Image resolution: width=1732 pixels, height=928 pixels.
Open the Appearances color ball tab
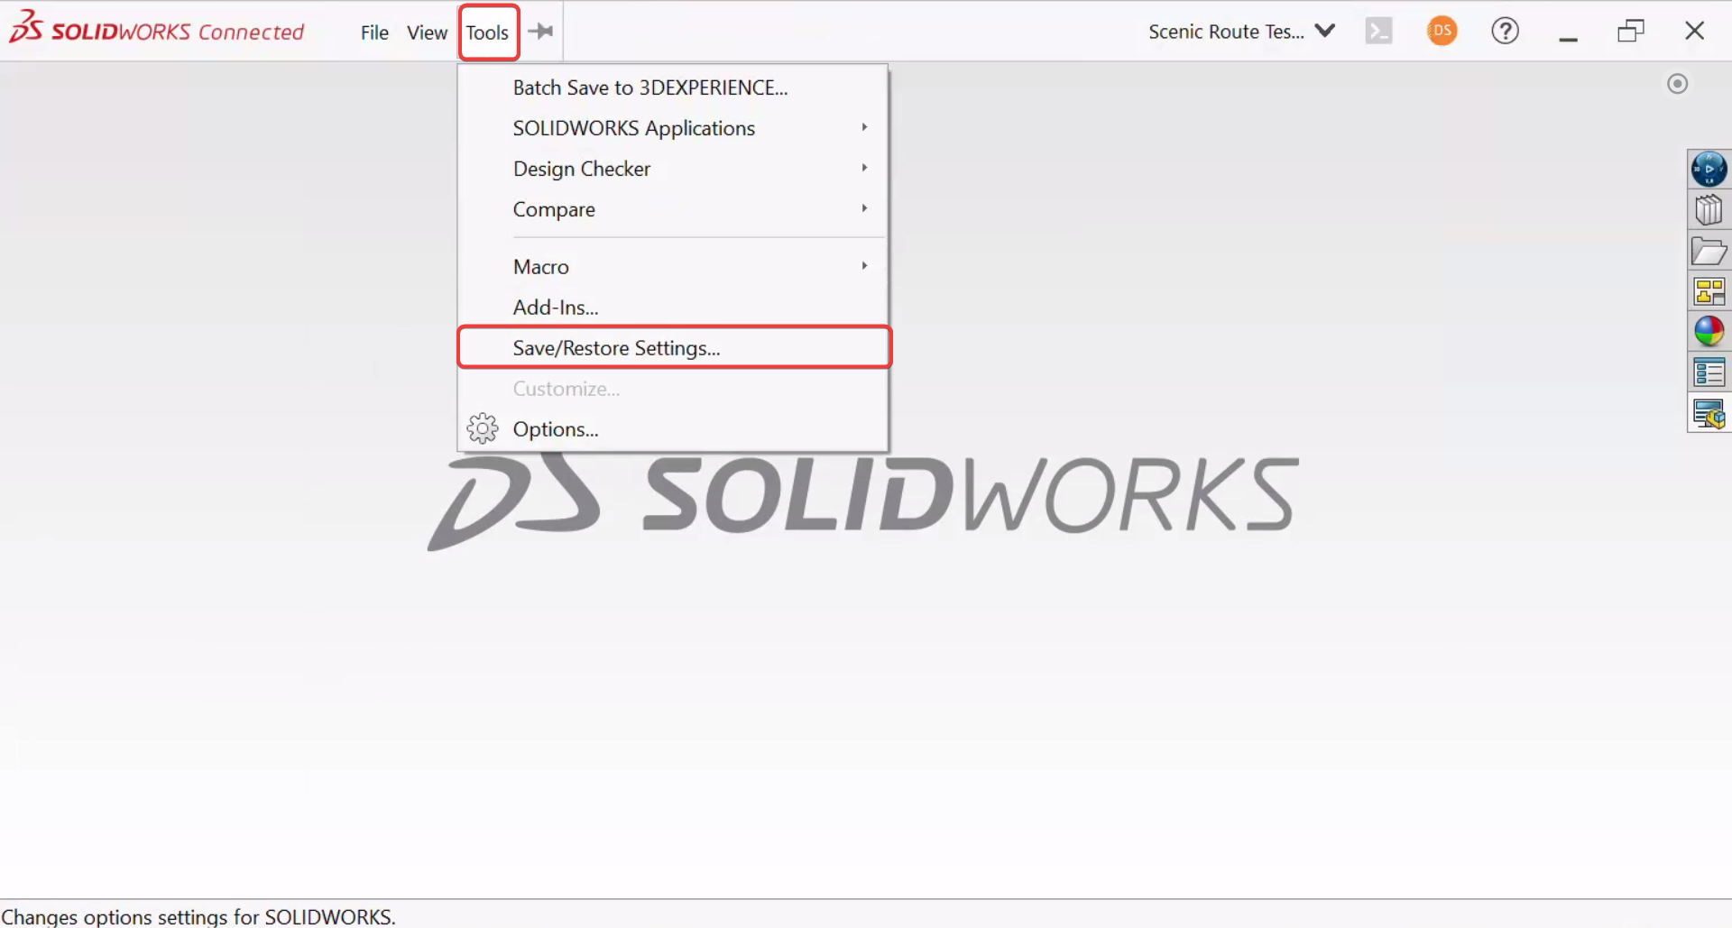1709,332
